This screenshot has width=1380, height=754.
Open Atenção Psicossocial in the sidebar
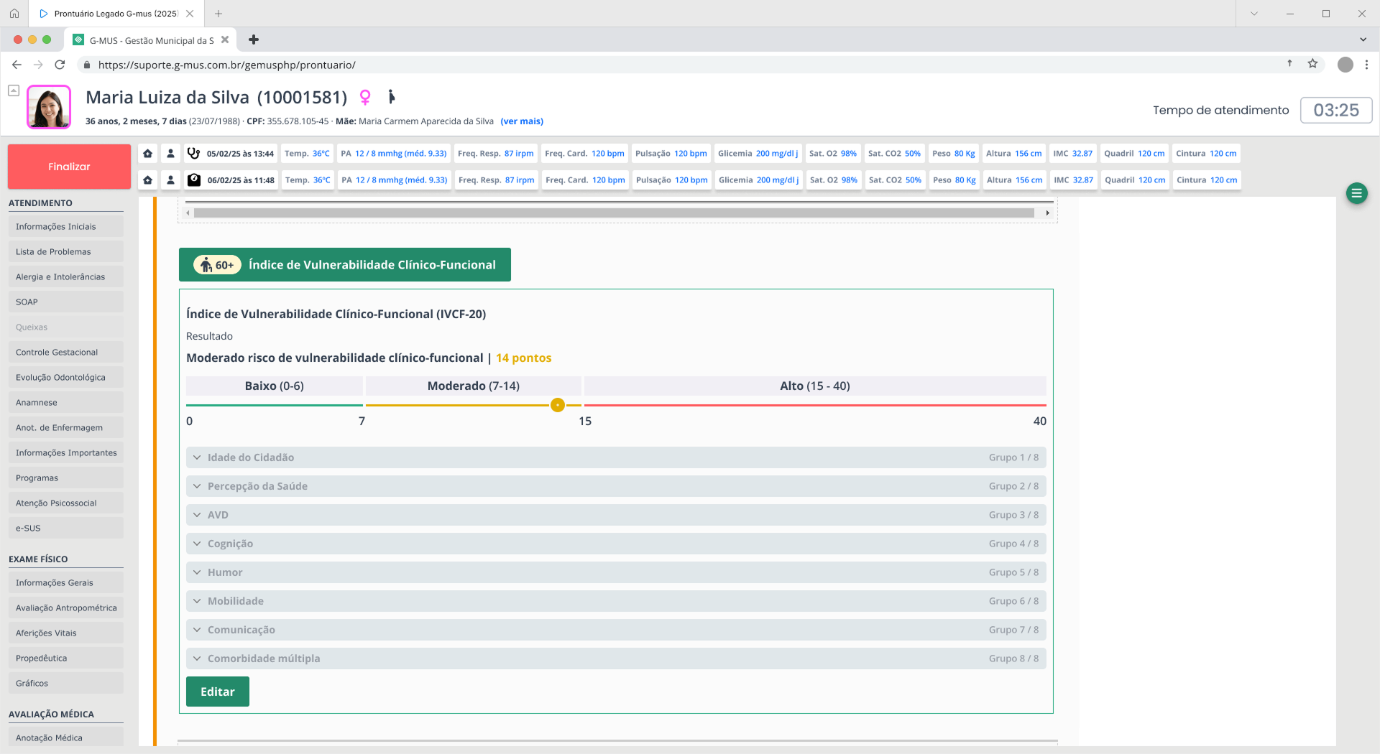66,503
